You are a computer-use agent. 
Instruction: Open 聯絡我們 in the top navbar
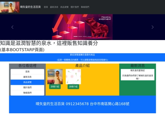click(85, 7)
